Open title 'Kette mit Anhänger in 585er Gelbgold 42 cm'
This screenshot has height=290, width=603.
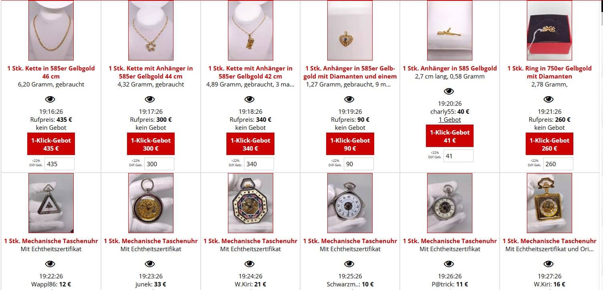(250, 72)
